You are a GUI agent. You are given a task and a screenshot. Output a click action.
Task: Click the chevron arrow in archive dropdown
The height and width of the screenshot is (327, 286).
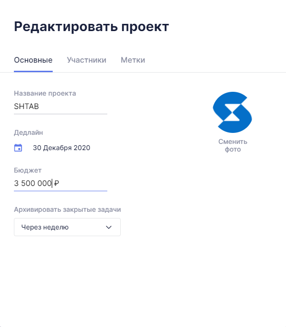click(x=109, y=227)
